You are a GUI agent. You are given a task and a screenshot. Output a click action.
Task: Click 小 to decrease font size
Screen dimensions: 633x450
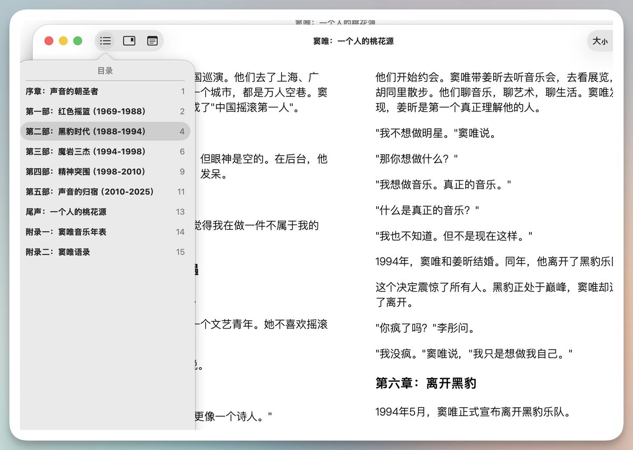pos(606,42)
